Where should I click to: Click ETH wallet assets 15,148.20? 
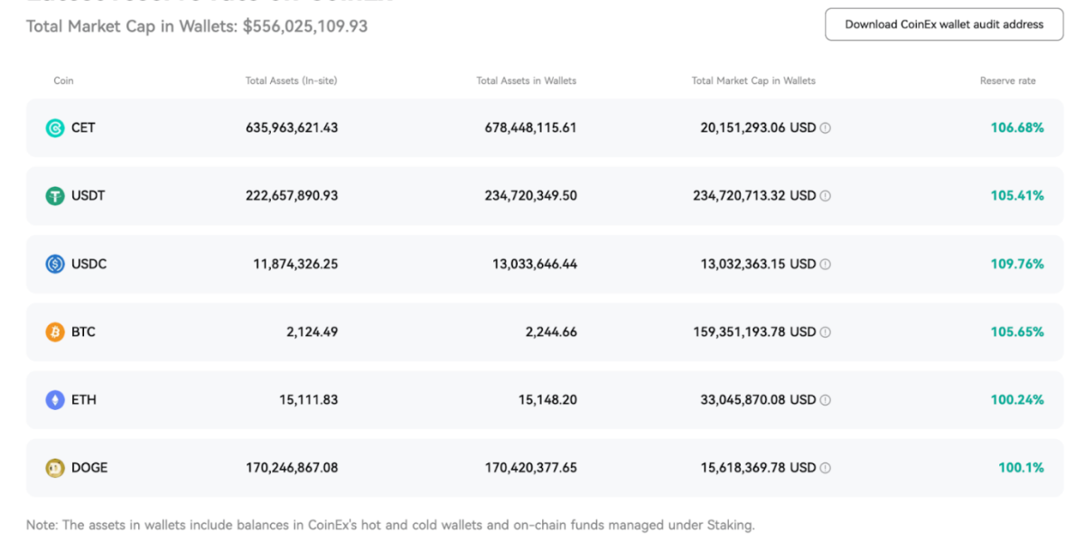(x=548, y=399)
